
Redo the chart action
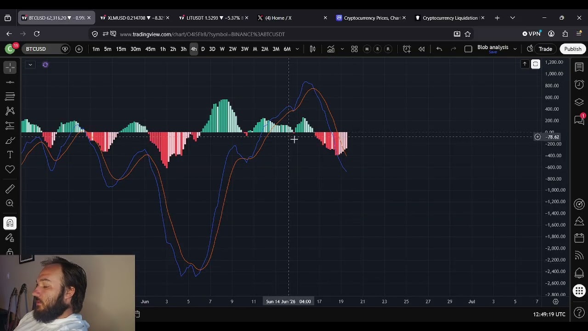pos(453,49)
